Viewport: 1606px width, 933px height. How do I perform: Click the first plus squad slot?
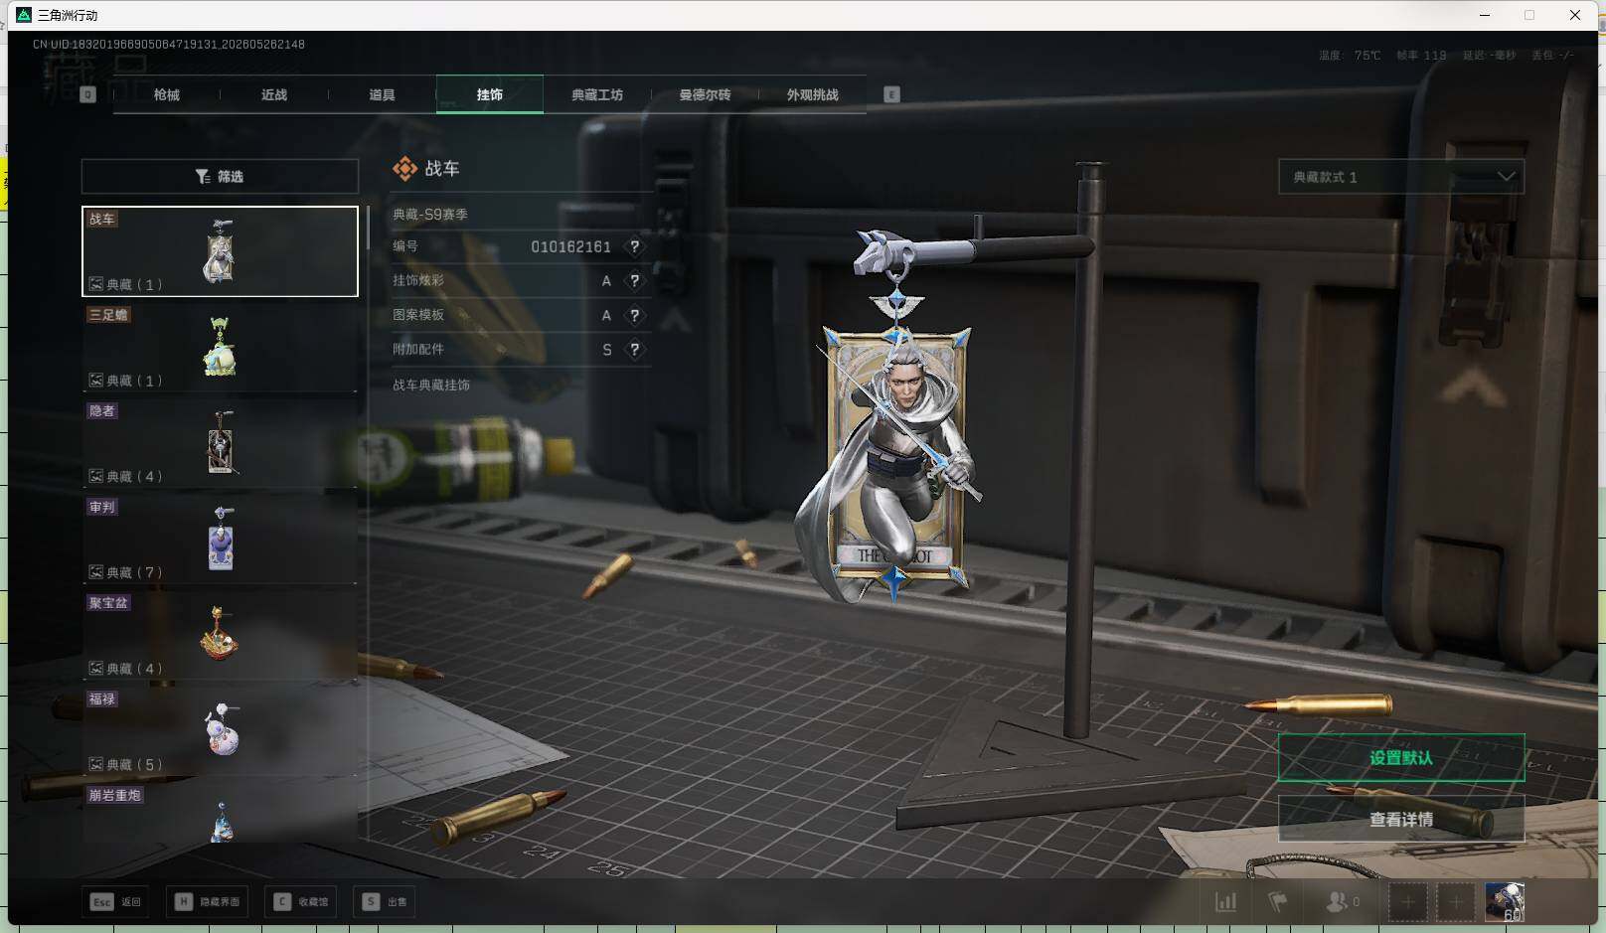point(1407,902)
